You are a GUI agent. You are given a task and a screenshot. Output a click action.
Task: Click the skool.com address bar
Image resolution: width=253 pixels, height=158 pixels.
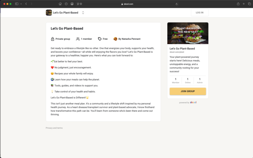pos(128,4)
